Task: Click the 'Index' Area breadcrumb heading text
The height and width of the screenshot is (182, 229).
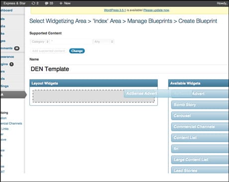Action: point(107,21)
